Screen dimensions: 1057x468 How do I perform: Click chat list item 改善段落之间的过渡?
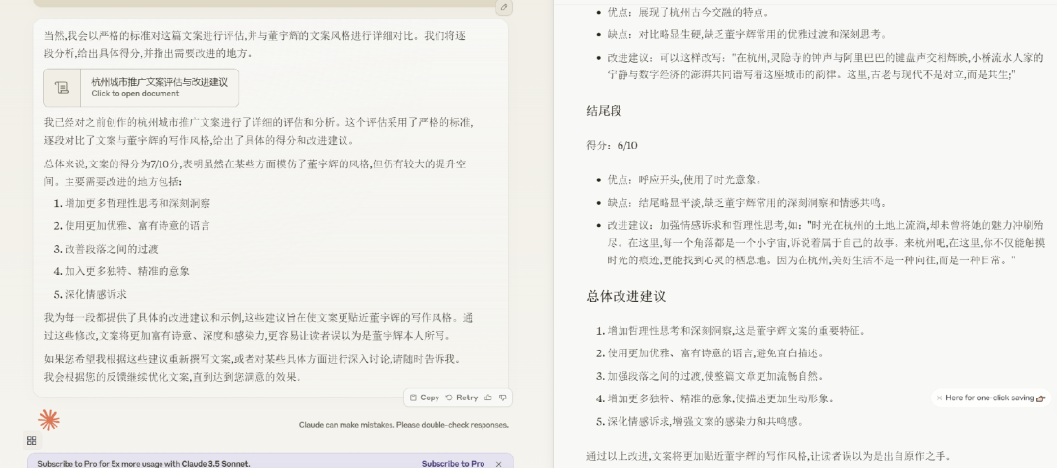112,249
